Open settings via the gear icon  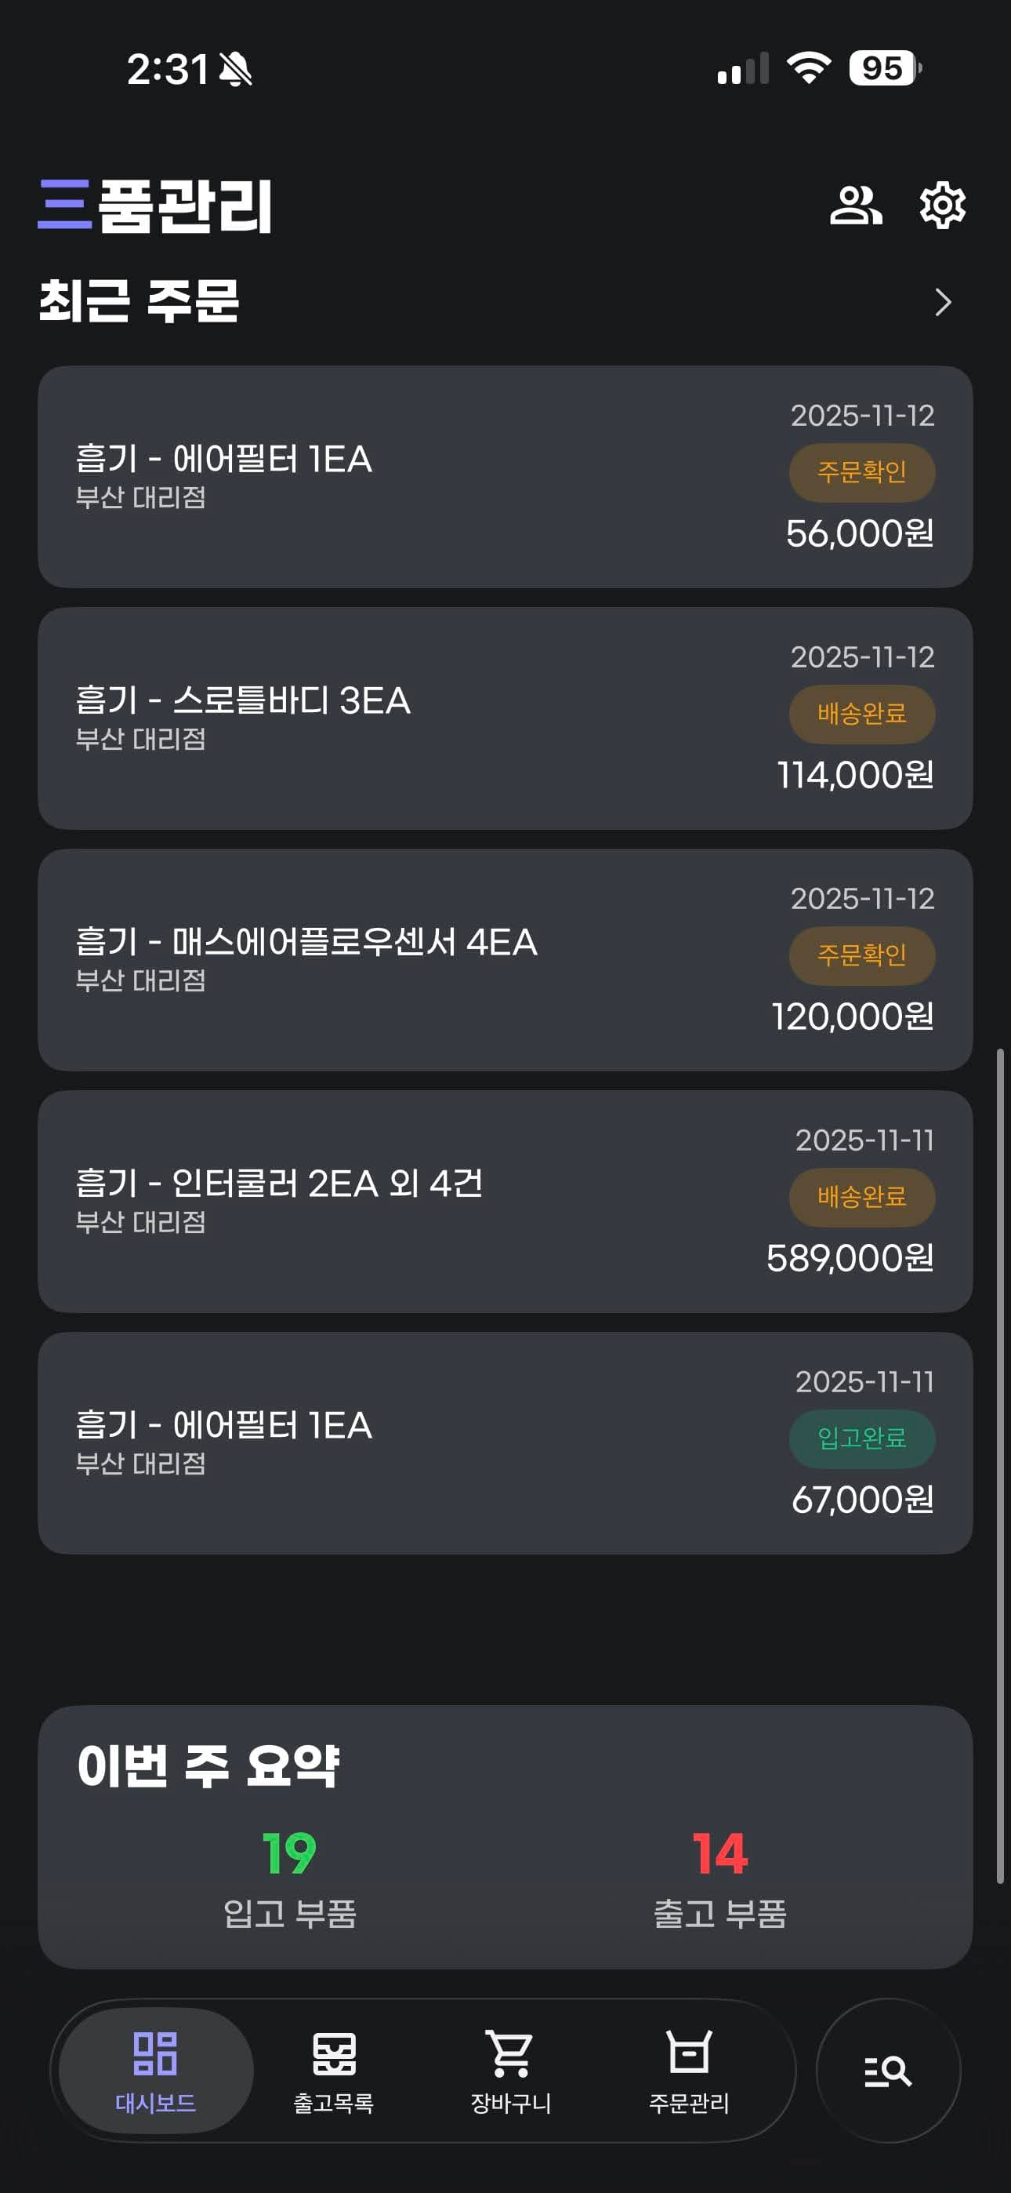click(942, 205)
